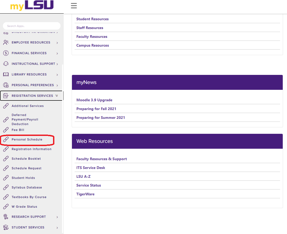Click the link icon beside Deferred Payment/Payroll Deduction
This screenshot has width=287, height=234.
(6, 120)
